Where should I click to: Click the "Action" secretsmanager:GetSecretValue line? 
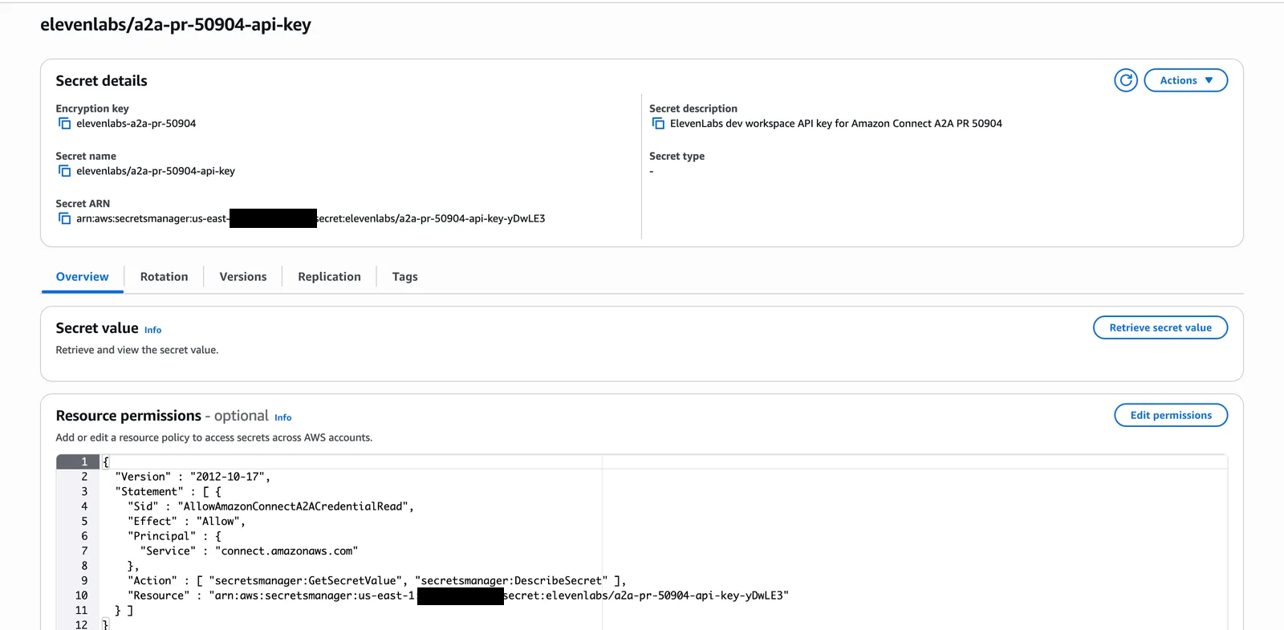click(x=376, y=580)
